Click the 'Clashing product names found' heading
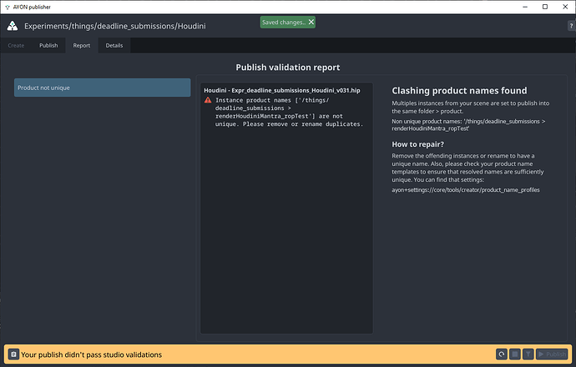 pyautogui.click(x=459, y=91)
